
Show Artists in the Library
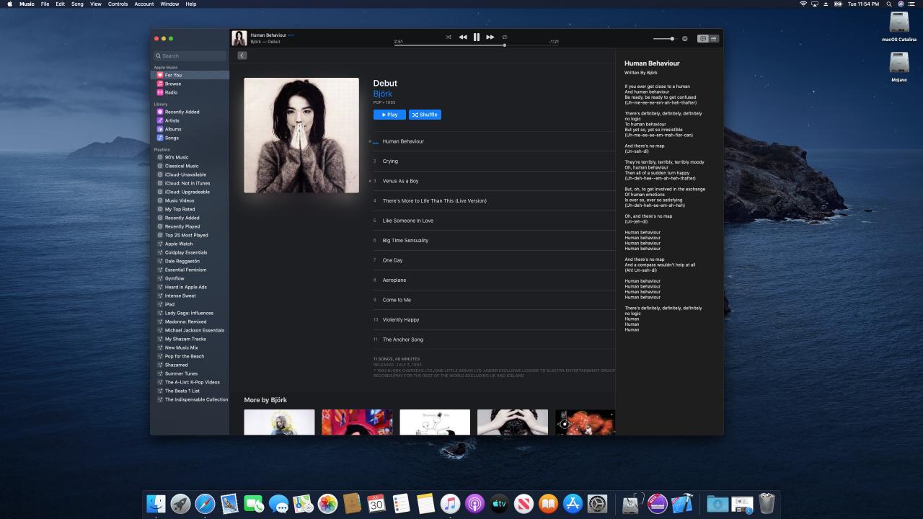coord(190,120)
